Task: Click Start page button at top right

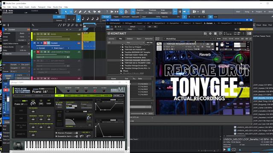Action: point(238,11)
